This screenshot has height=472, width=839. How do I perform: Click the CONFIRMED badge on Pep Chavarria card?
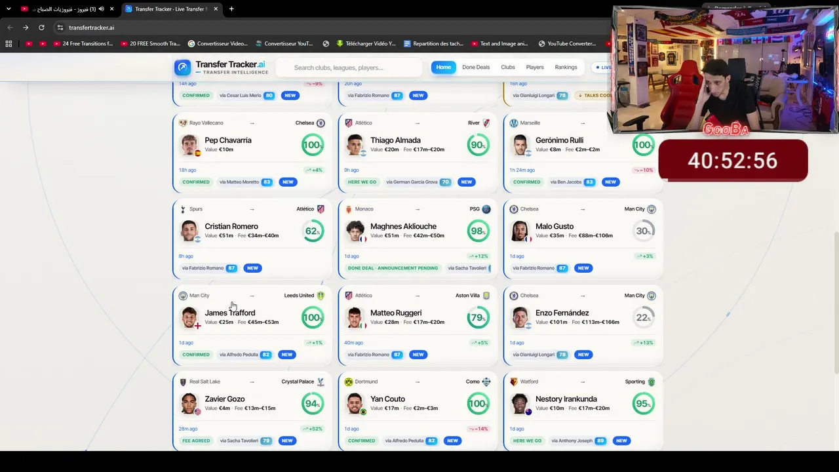[x=196, y=182]
